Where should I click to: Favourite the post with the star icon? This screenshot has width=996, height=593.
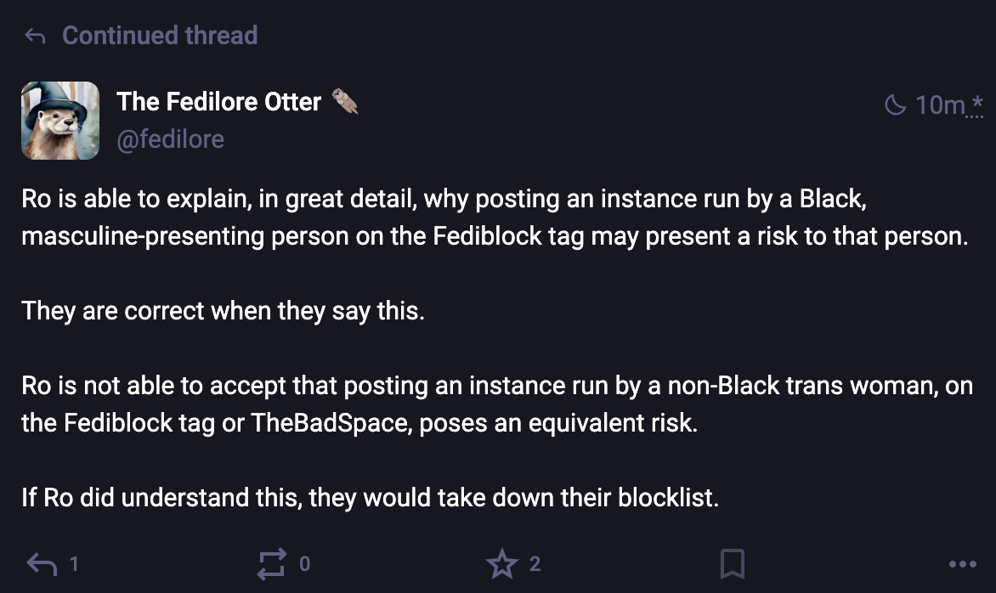click(502, 563)
